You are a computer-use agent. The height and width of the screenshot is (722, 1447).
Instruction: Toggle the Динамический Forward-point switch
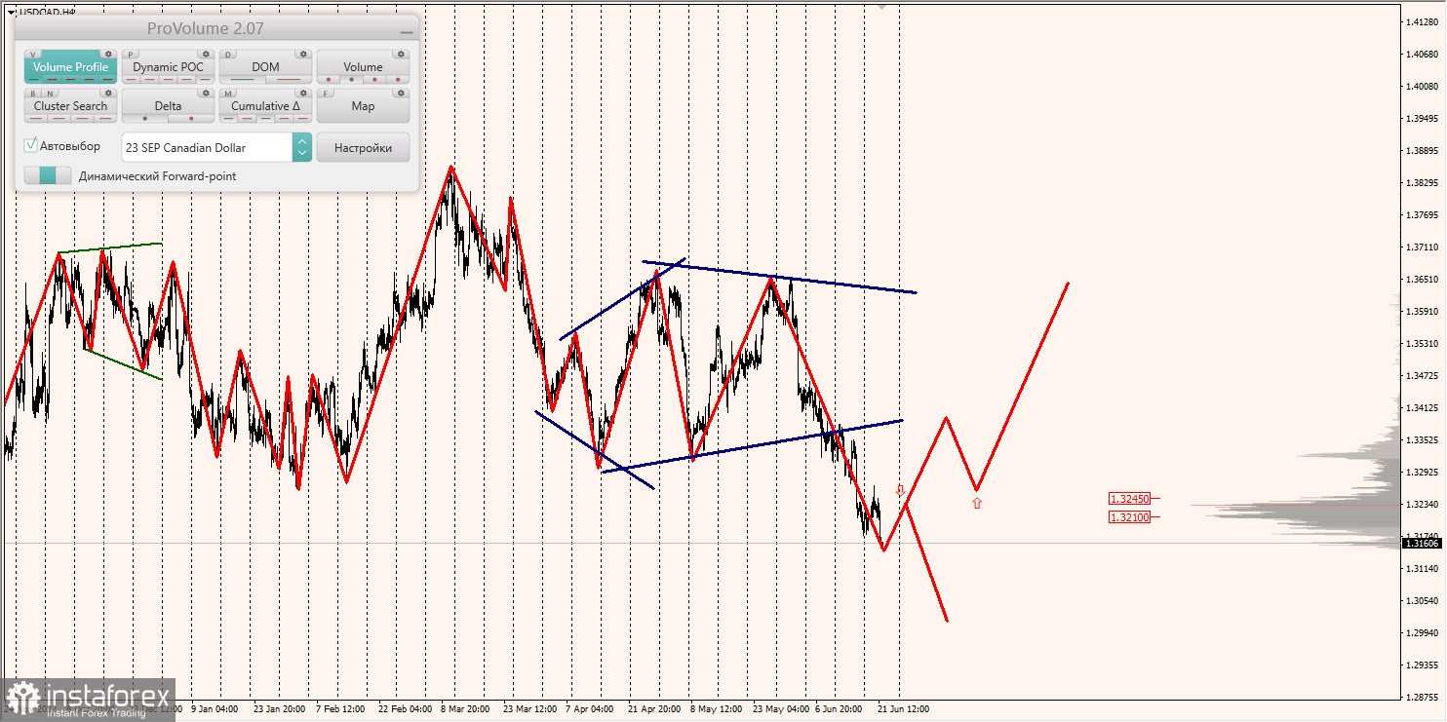tap(48, 175)
